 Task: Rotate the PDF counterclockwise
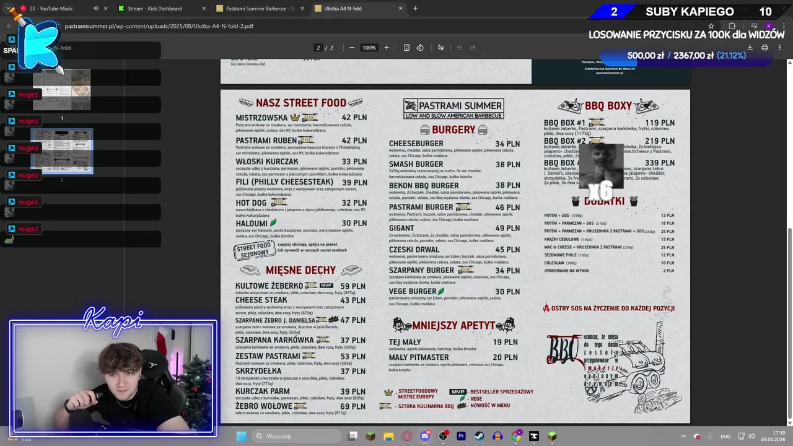pyautogui.click(x=420, y=48)
